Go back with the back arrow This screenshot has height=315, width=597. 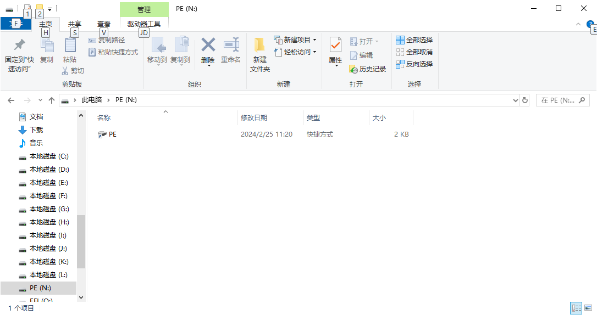[x=11, y=100]
